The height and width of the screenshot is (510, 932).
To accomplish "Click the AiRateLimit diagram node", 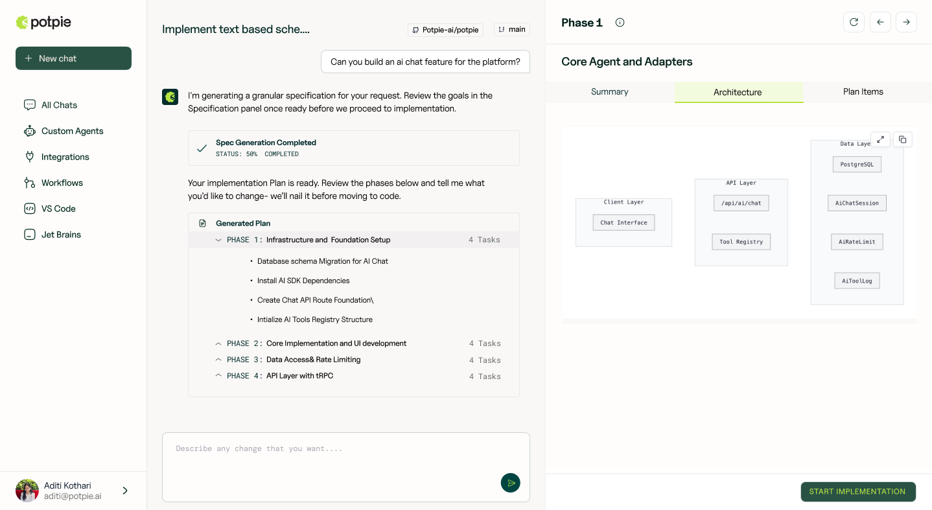I will click(x=857, y=242).
